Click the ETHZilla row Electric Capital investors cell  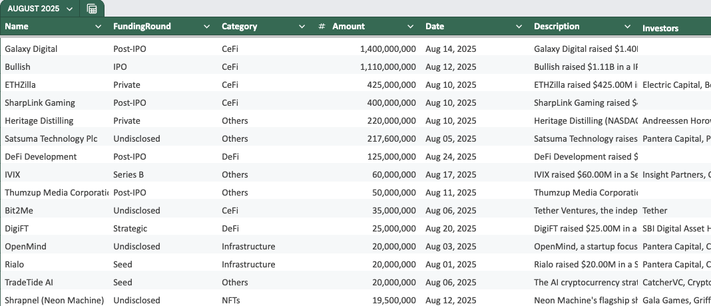676,84
